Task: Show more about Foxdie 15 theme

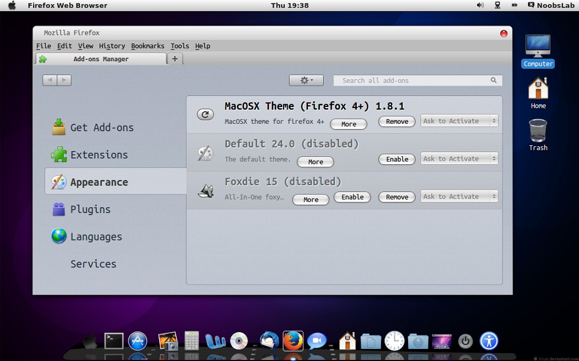Action: click(x=310, y=200)
